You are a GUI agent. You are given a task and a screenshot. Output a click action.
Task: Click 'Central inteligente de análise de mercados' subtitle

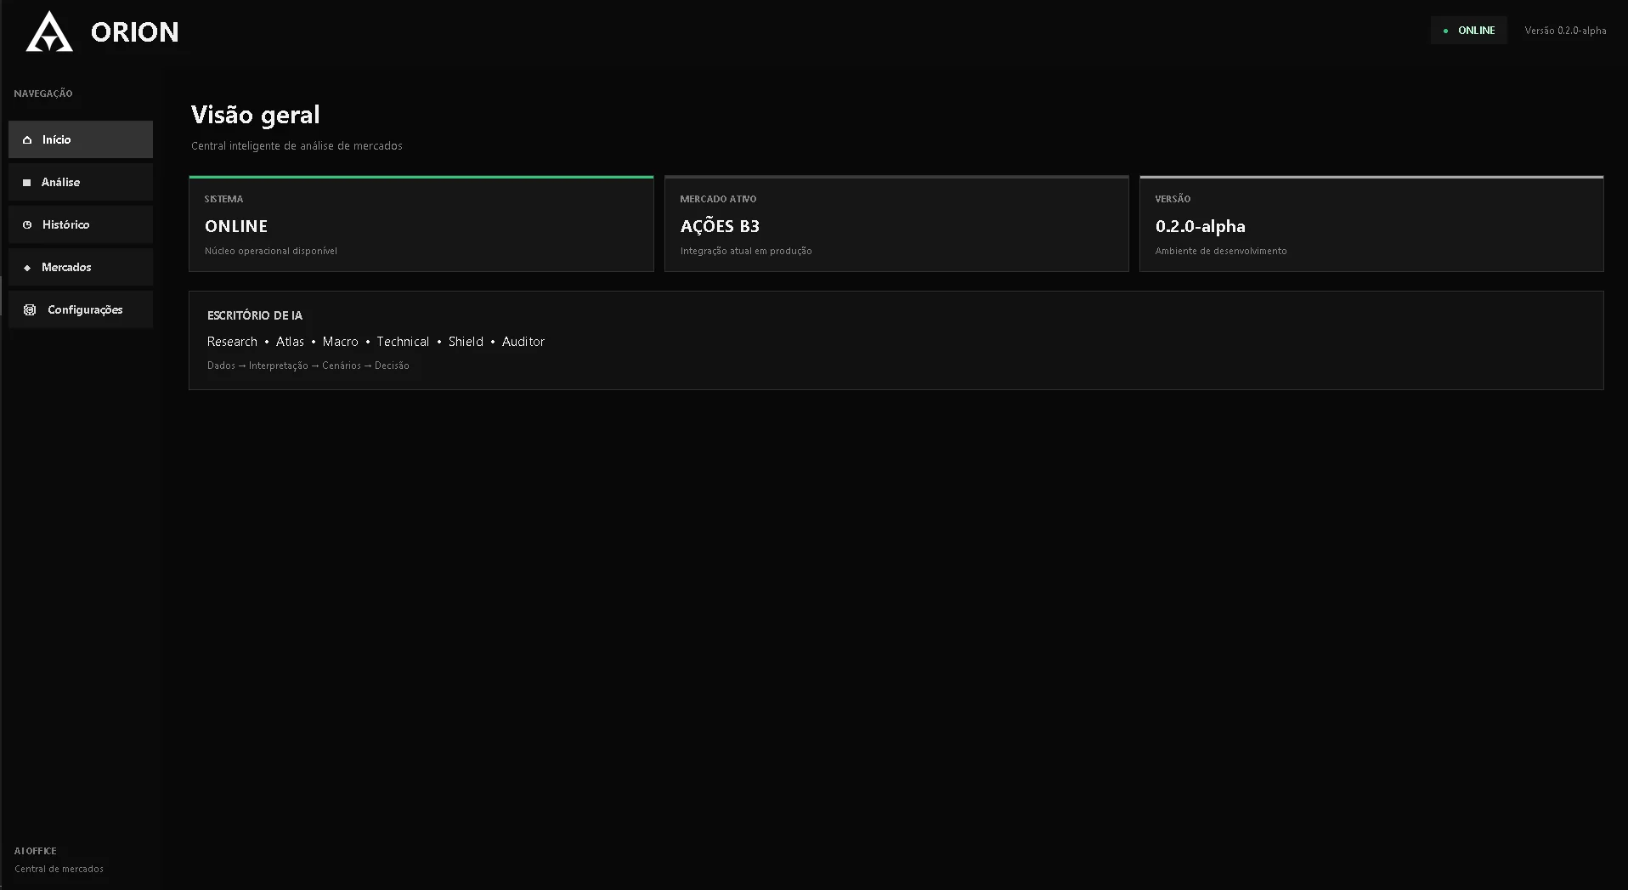tap(297, 146)
